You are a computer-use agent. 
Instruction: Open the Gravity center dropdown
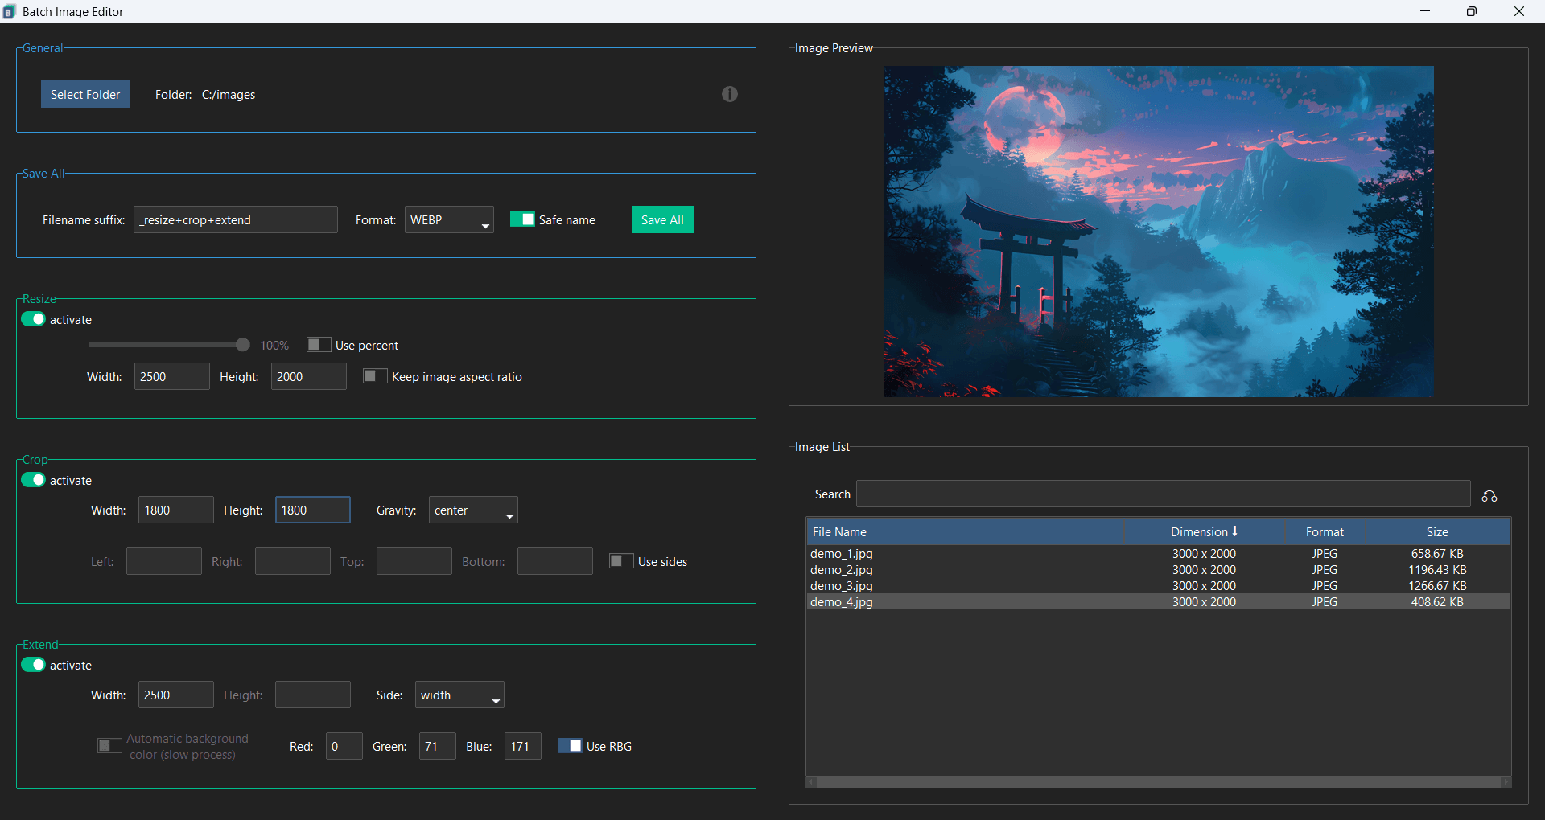[473, 510]
